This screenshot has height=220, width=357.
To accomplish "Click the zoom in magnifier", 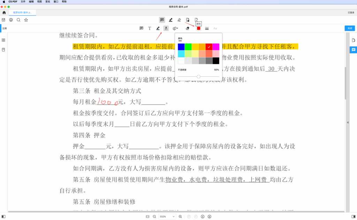I will (x=180, y=217).
